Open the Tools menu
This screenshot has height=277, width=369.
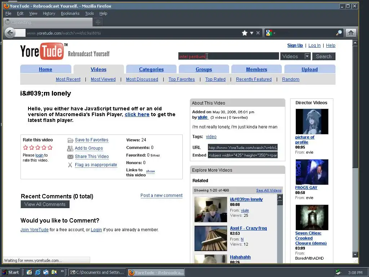89,13
